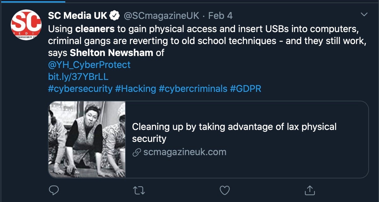This screenshot has width=379, height=202.
Task: Click the reply speech bubble icon
Action: (54, 190)
